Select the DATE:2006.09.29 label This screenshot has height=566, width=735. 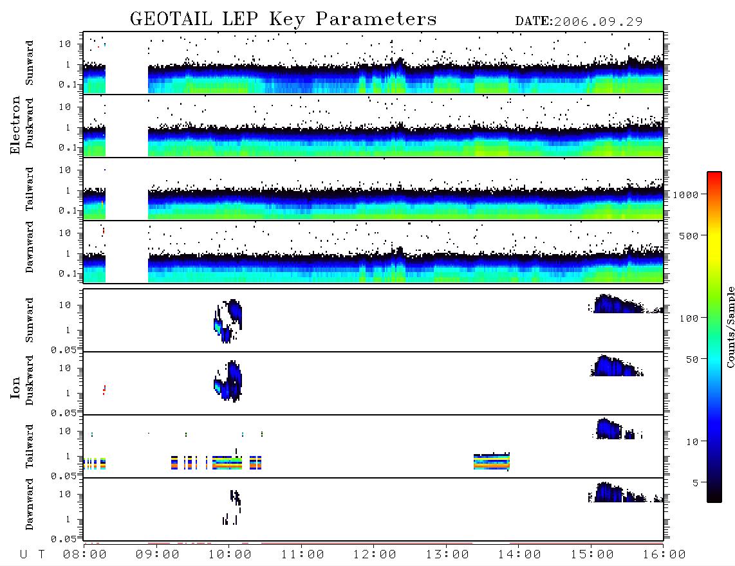(x=579, y=22)
